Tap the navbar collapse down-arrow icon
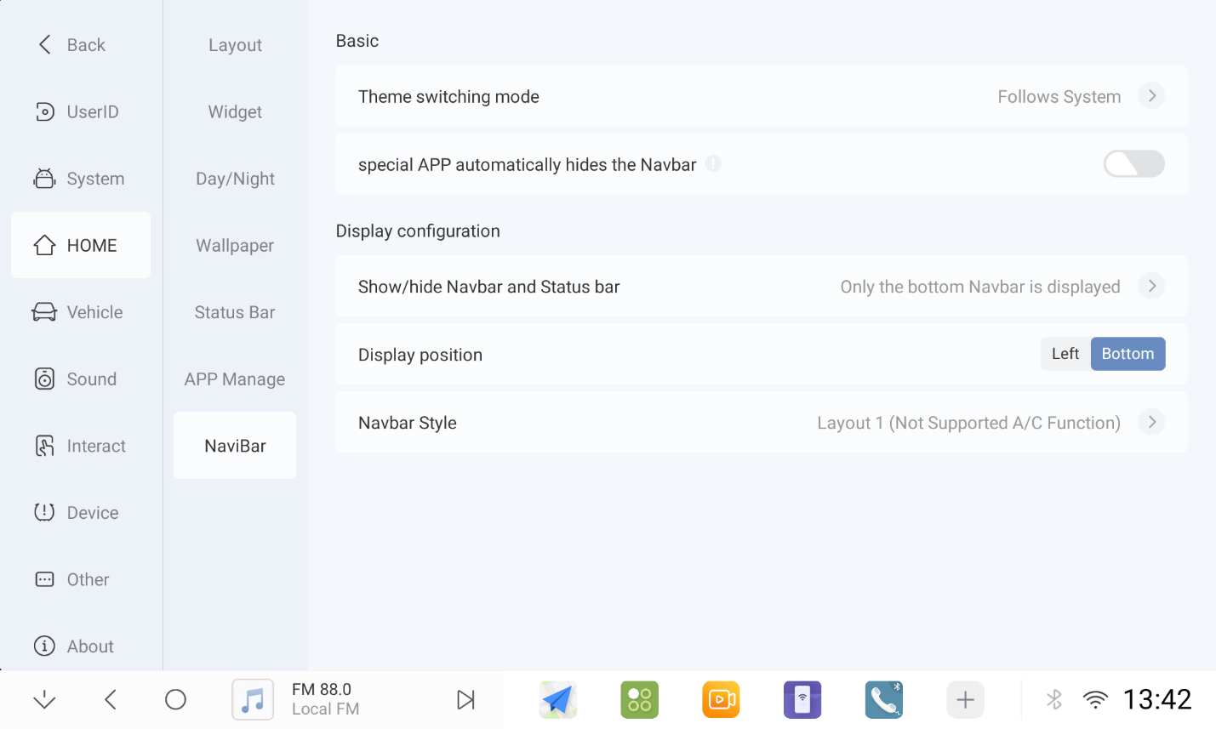 tap(44, 700)
